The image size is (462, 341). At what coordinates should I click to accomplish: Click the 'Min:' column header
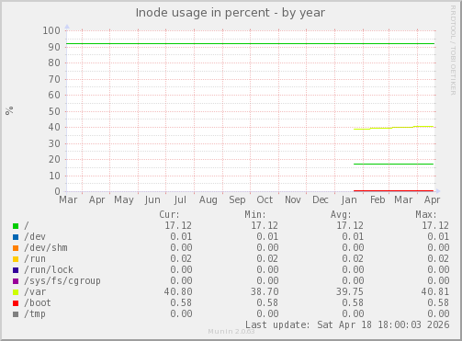pos(255,214)
